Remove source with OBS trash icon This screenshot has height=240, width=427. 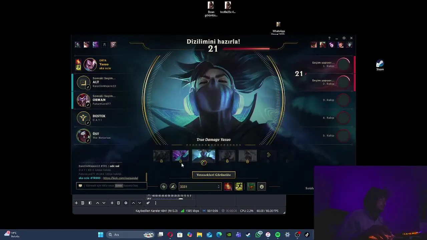[x=118, y=203]
